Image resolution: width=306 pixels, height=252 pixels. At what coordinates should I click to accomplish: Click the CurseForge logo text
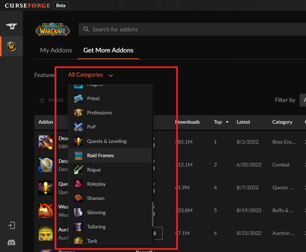pyautogui.click(x=27, y=5)
